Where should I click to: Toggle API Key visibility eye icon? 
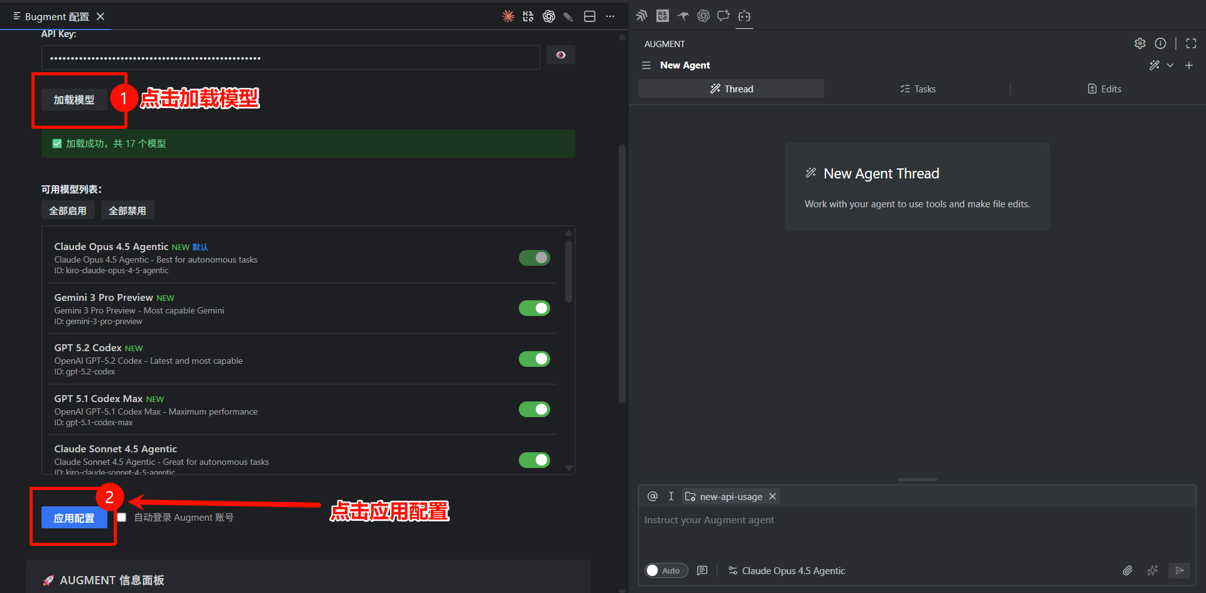click(561, 55)
